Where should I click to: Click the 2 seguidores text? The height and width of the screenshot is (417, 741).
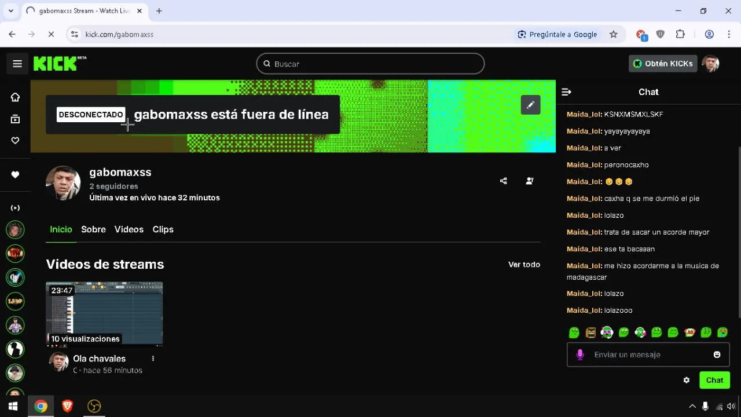pos(113,186)
